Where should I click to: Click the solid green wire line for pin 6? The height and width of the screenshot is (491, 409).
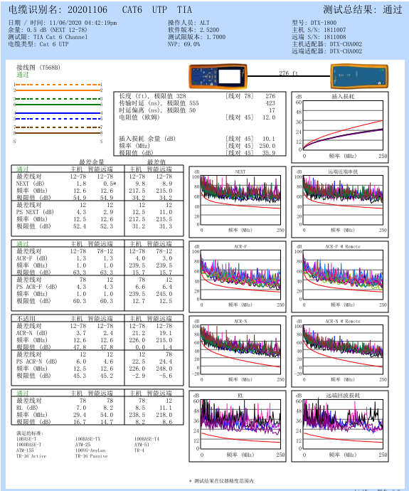tap(58, 105)
